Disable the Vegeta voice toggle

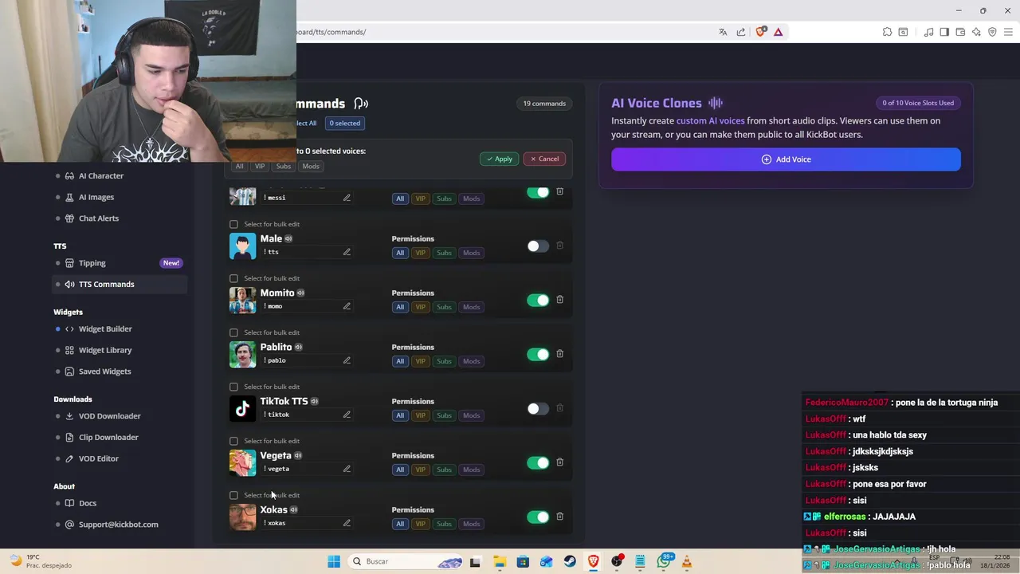(x=538, y=462)
